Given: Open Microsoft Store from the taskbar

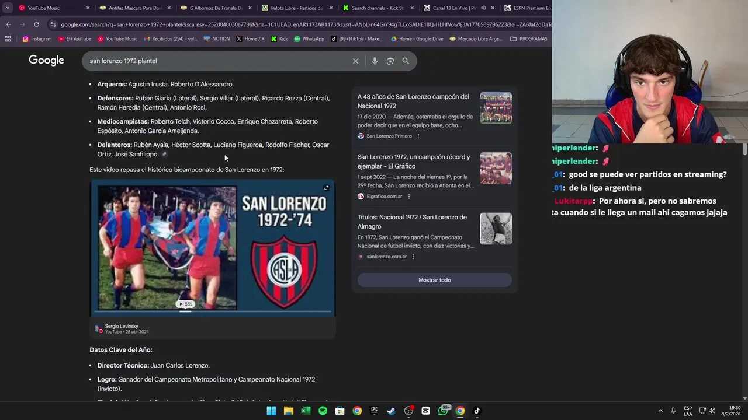Looking at the screenshot, I should coord(340,411).
